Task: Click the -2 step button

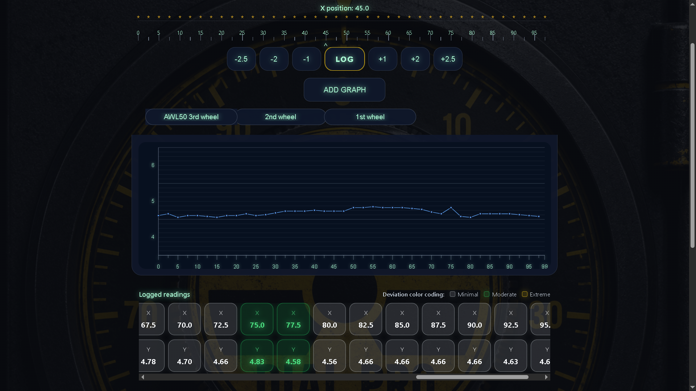Action: (274, 59)
